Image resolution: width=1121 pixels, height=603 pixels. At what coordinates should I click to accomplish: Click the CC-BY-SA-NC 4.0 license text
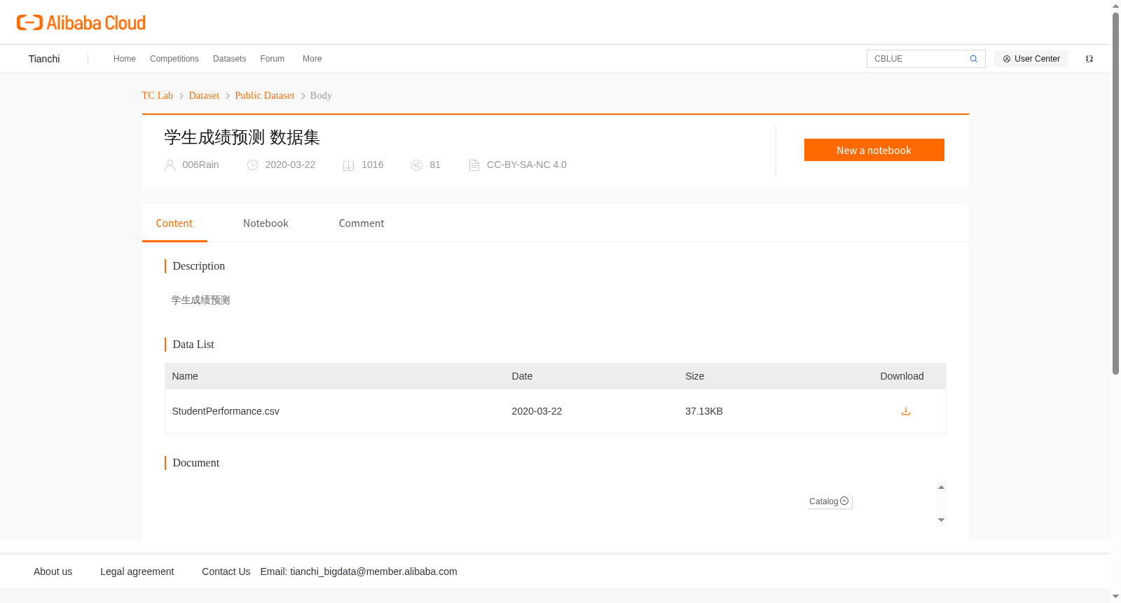tap(526, 165)
